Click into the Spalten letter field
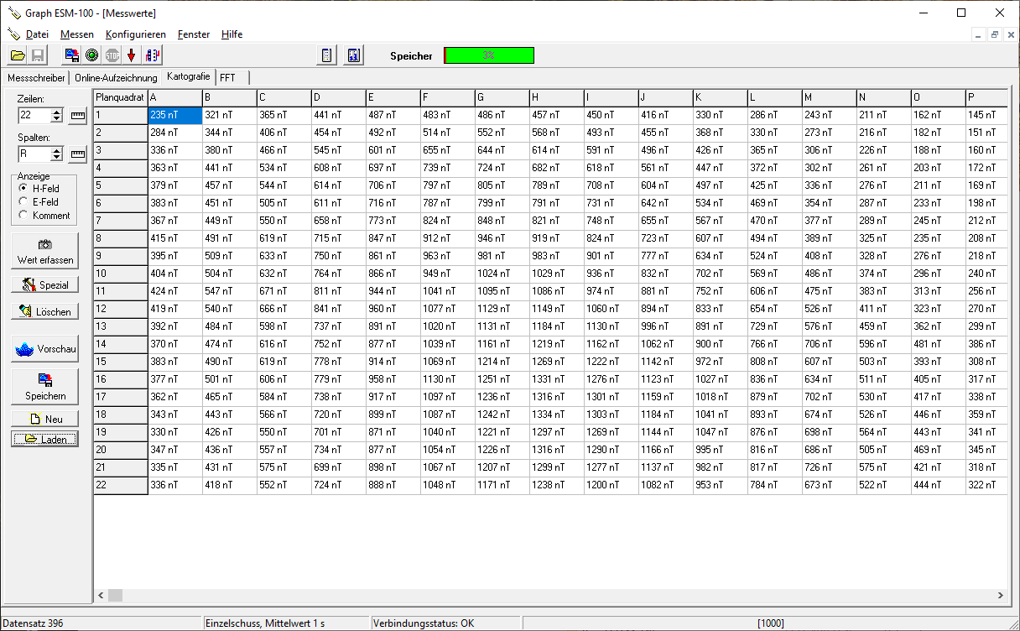1020x631 pixels. pos(35,154)
